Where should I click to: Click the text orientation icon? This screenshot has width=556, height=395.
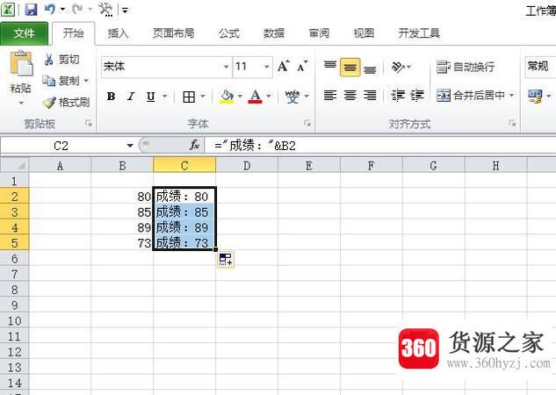pos(398,67)
